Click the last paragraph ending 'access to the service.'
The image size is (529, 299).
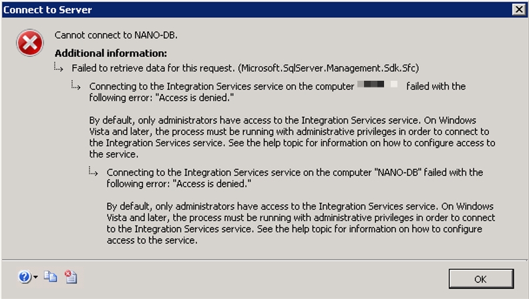(x=301, y=223)
